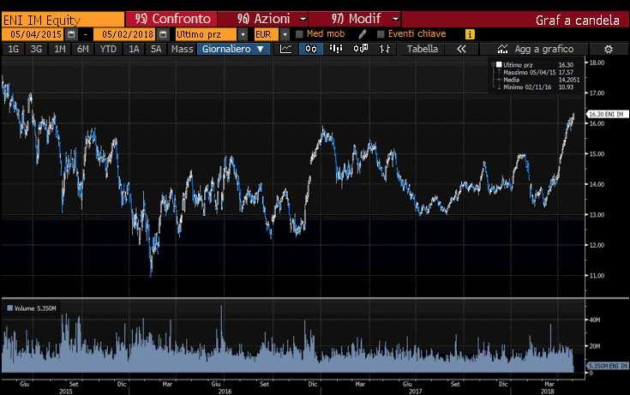
Task: Open the Ultimo prz dropdown arrow
Action: click(243, 34)
